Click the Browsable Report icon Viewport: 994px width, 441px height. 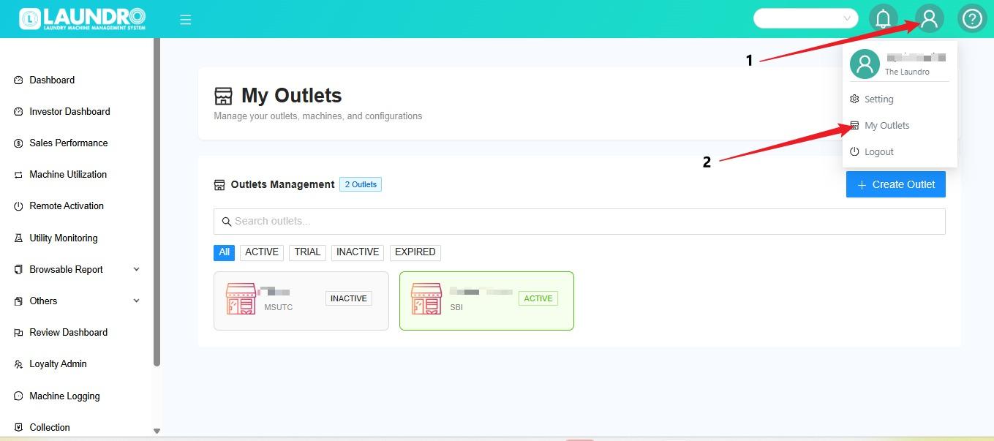coord(18,270)
